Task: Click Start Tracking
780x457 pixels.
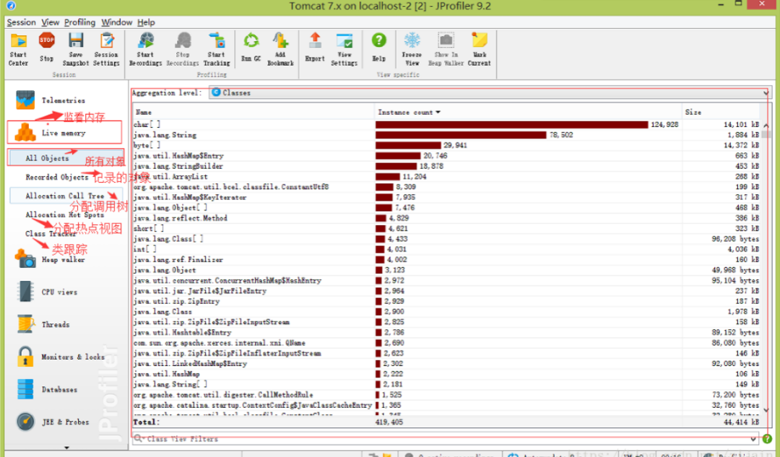Action: click(x=217, y=49)
